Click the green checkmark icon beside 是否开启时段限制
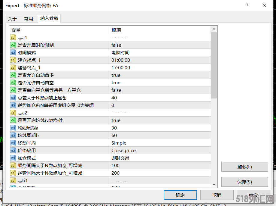The height and width of the screenshot is (206, 276). click(x=13, y=45)
